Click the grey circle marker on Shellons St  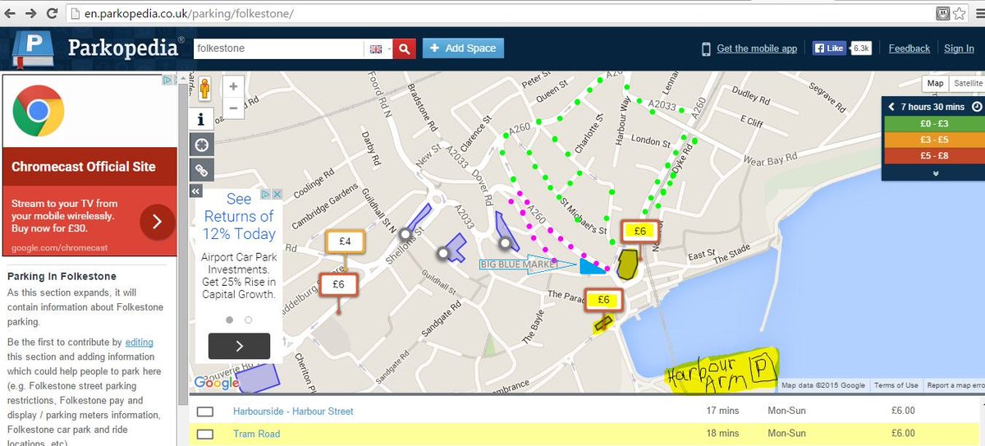pyautogui.click(x=405, y=235)
